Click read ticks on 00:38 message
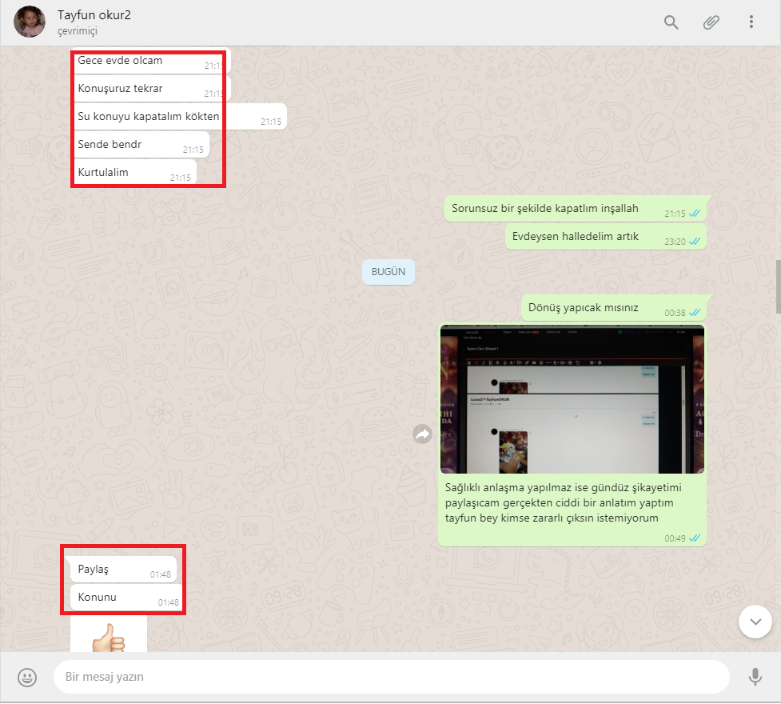 click(x=695, y=313)
